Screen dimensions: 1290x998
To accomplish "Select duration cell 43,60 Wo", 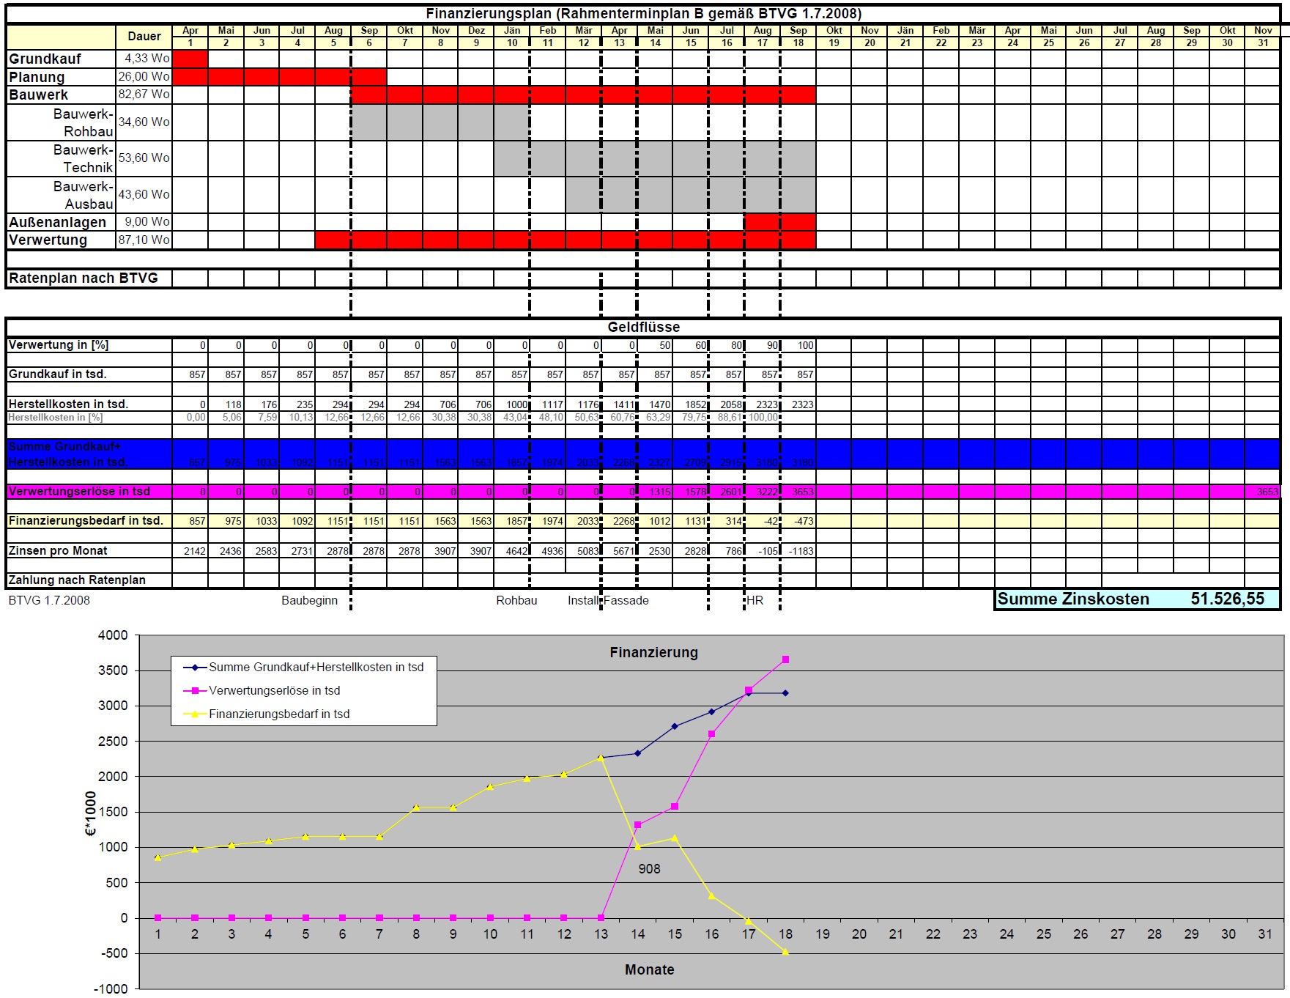I will point(144,195).
